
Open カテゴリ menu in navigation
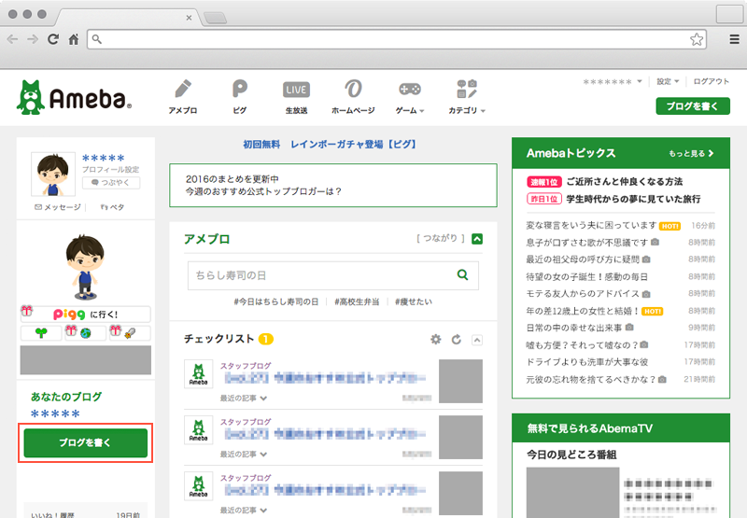pos(467,97)
